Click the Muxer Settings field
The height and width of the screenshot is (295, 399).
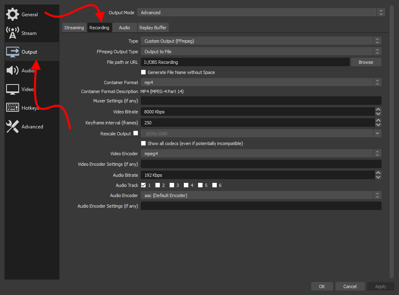(261, 101)
